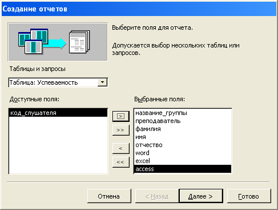278x210 pixels.
Task: Select преподаватель in selected fields
Action: point(183,121)
